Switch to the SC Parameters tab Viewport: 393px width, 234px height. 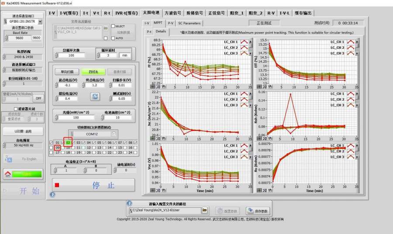pos(189,23)
